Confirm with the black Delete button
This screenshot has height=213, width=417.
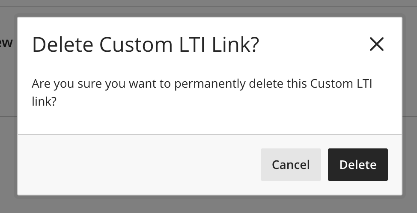pos(357,165)
